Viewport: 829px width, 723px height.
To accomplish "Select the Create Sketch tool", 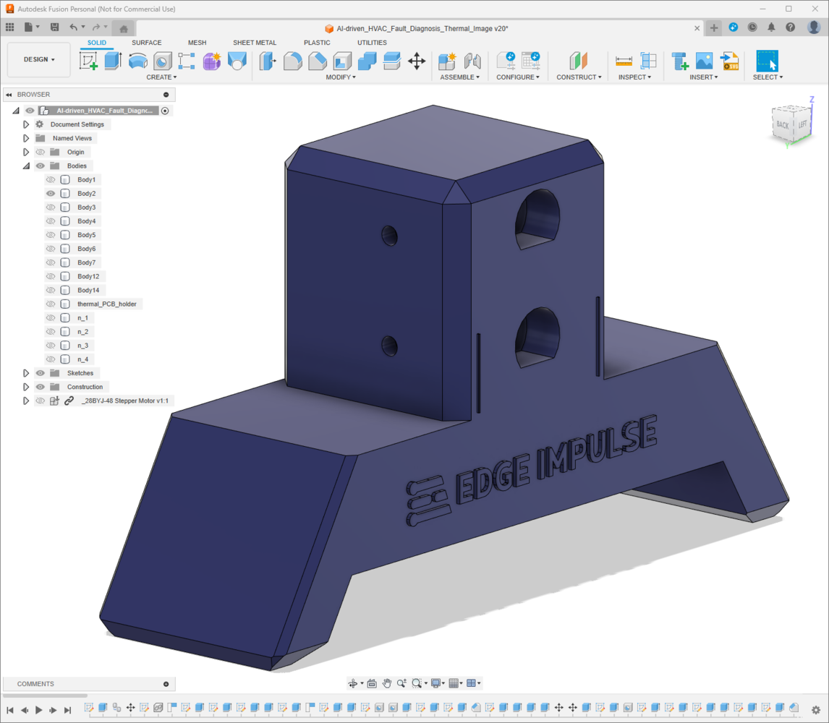I will 88,61.
